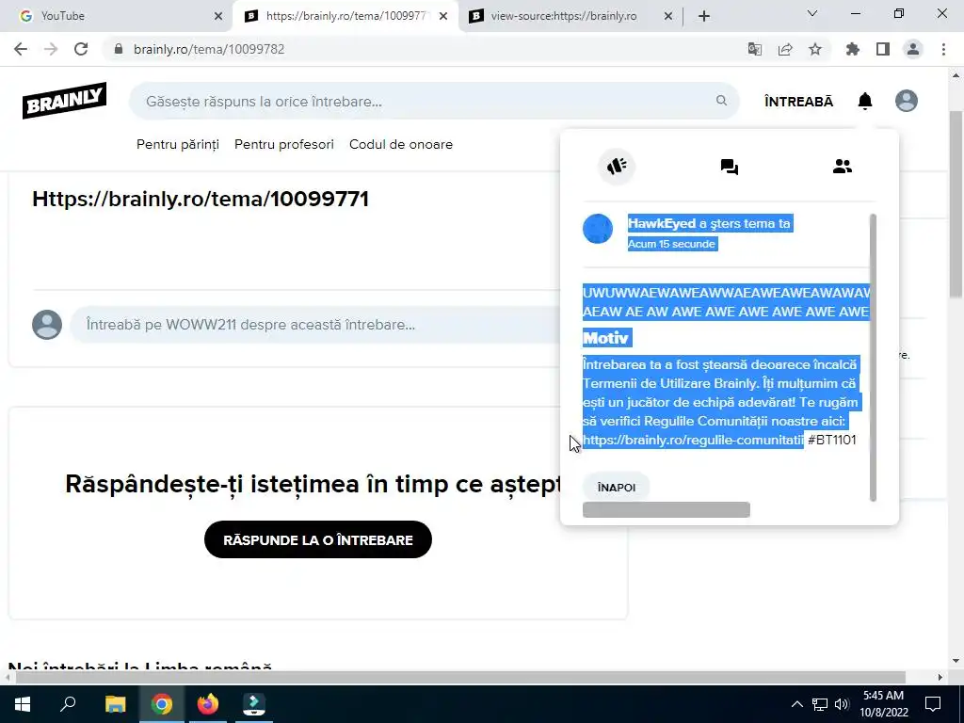Image resolution: width=964 pixels, height=723 pixels.
Task: Click the Acum 15 secunde timestamp
Action: pos(671,244)
